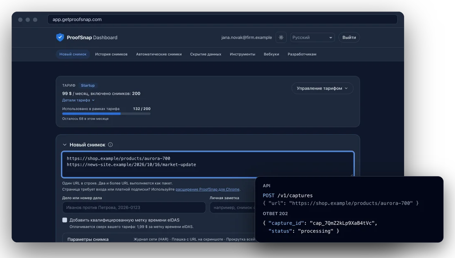Select the Новый снимок tab
Viewport: 455px width, 258px height.
(73, 54)
